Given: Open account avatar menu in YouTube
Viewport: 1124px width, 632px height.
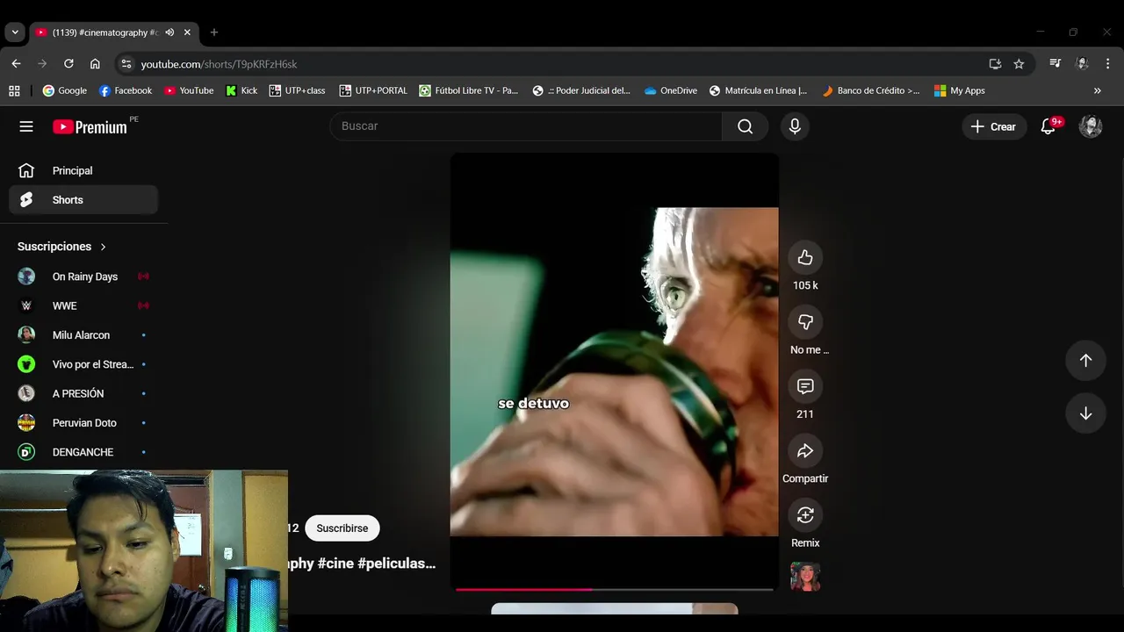Looking at the screenshot, I should pyautogui.click(x=1091, y=126).
